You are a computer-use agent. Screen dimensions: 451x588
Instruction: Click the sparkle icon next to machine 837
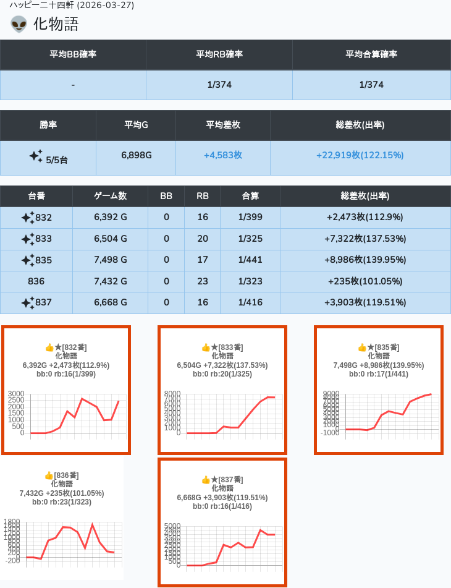(28, 303)
